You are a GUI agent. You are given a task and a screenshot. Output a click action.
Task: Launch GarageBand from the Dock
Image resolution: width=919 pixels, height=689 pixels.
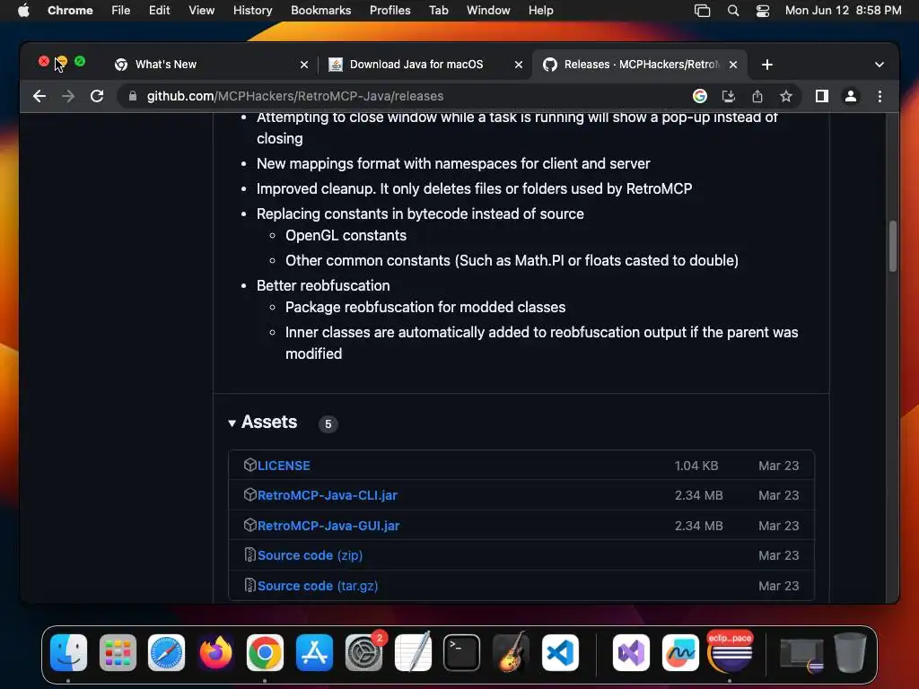click(x=511, y=651)
